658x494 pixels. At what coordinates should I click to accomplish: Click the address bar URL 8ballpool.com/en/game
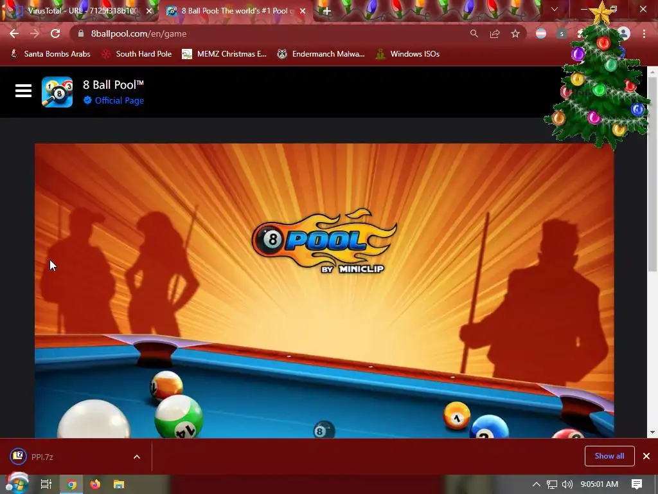[x=139, y=33]
